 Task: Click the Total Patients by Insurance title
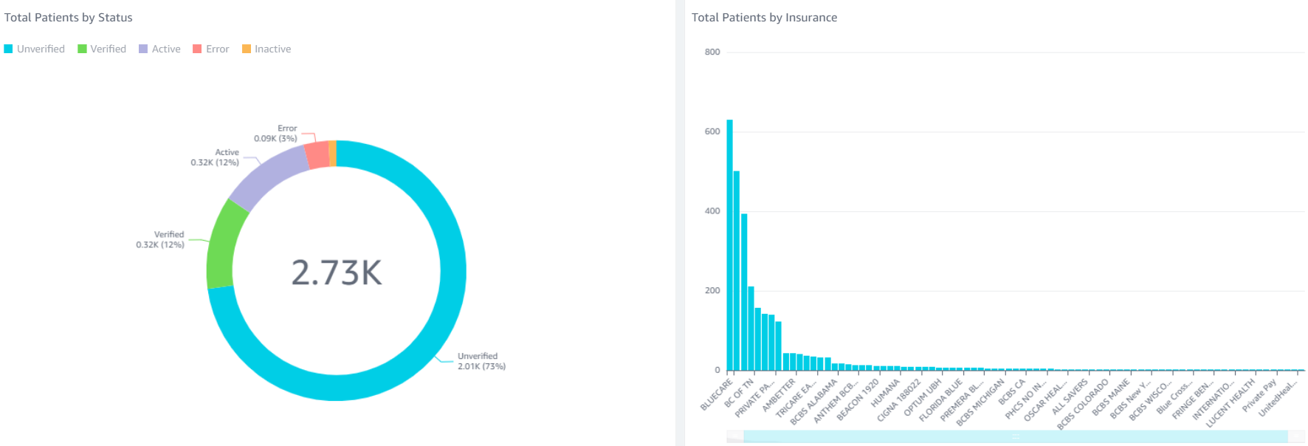coord(764,18)
